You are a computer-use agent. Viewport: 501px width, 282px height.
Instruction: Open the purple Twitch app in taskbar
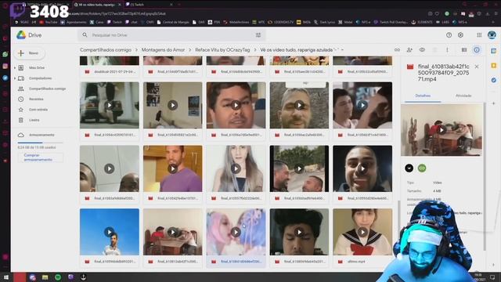point(70,277)
